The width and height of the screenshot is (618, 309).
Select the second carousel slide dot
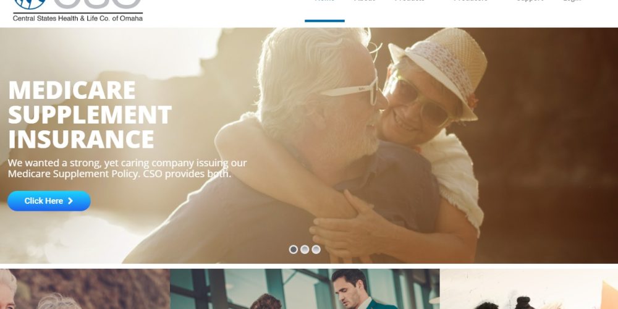tap(305, 250)
